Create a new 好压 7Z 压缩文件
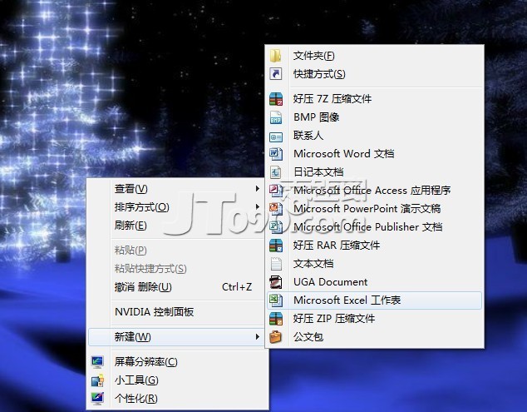This screenshot has width=527, height=412. [374, 99]
